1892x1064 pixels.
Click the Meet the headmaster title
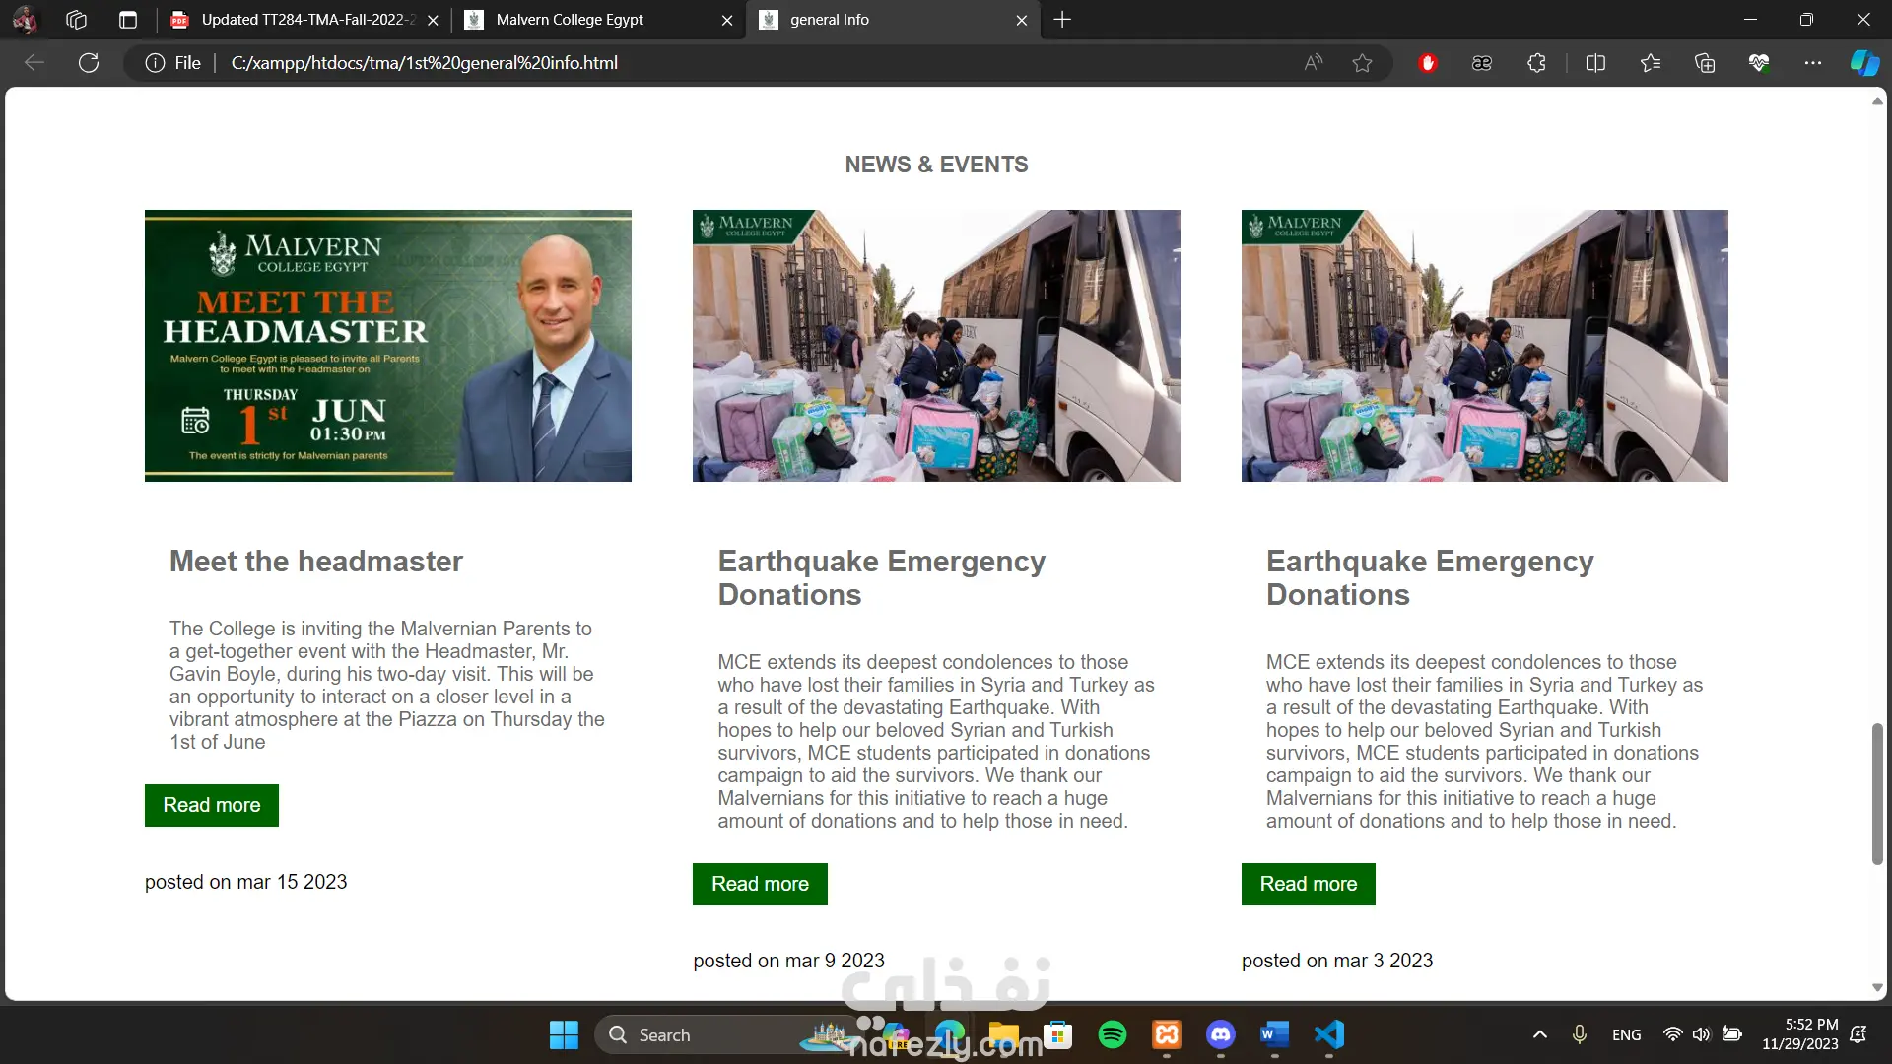[316, 562]
